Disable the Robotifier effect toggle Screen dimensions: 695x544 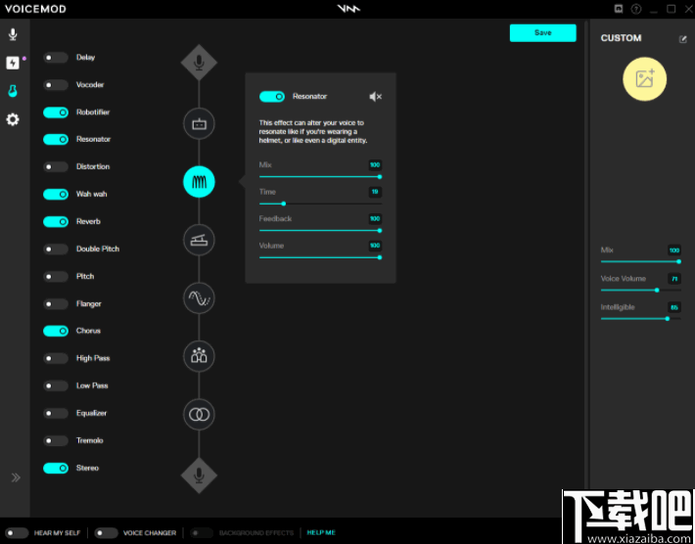coord(56,113)
